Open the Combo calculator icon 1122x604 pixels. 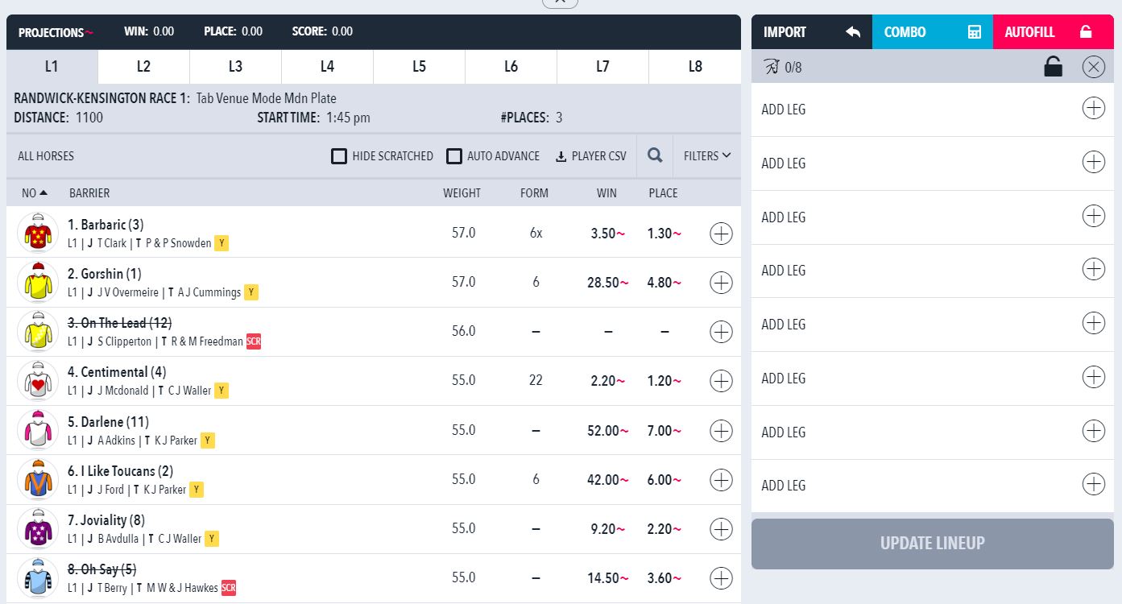click(975, 32)
